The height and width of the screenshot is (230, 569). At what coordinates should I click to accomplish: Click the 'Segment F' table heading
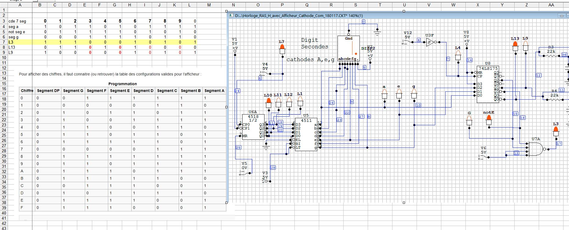coord(97,91)
